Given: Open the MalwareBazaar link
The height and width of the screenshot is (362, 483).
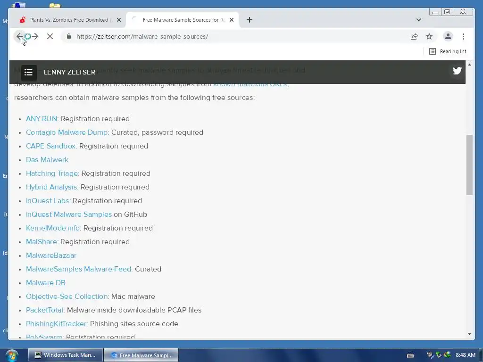Looking at the screenshot, I should 51,255.
